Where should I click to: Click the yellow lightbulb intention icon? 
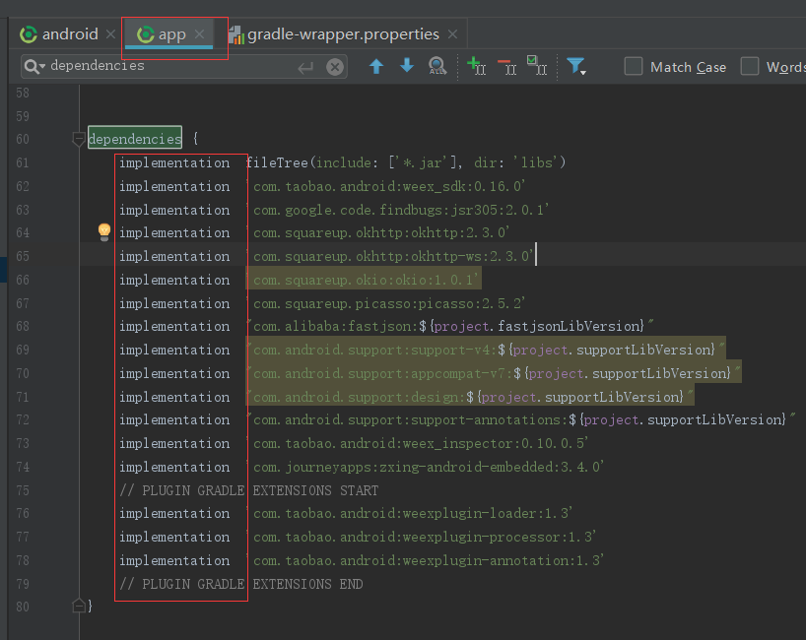(104, 231)
